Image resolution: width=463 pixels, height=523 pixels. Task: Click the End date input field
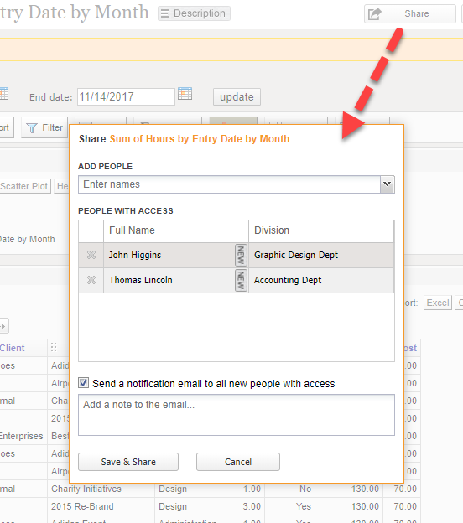point(126,96)
